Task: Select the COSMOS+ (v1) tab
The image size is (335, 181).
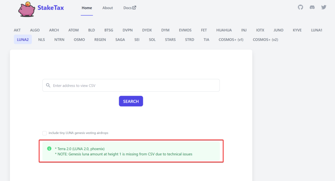Action: pyautogui.click(x=231, y=40)
